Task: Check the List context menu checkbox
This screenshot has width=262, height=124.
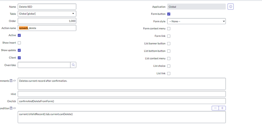Action: click(x=169, y=58)
